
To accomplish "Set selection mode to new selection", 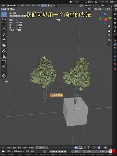I will point(2,9).
